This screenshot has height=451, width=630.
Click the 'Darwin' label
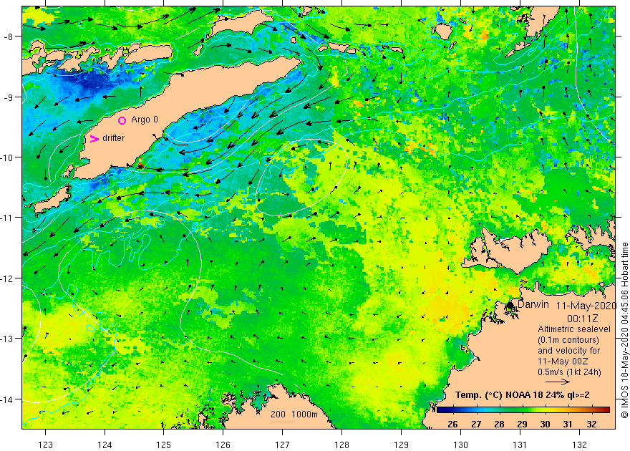533,304
